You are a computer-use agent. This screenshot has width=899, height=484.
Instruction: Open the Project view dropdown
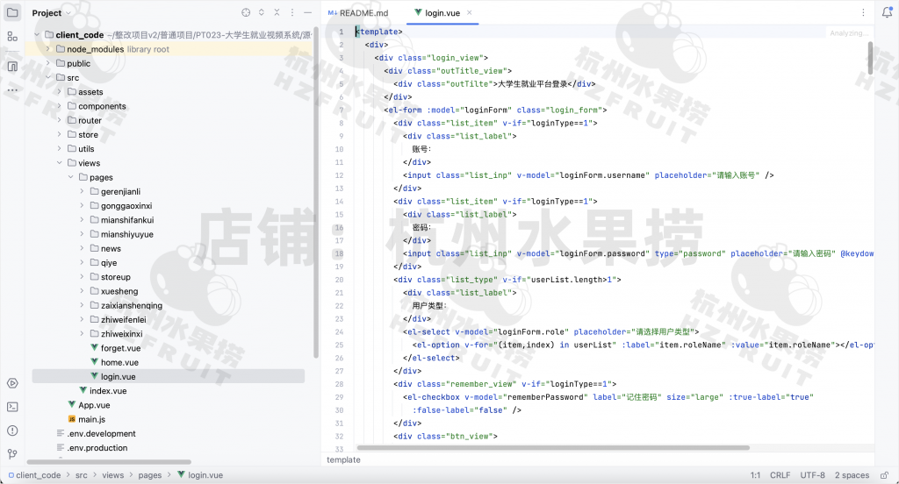click(x=51, y=12)
